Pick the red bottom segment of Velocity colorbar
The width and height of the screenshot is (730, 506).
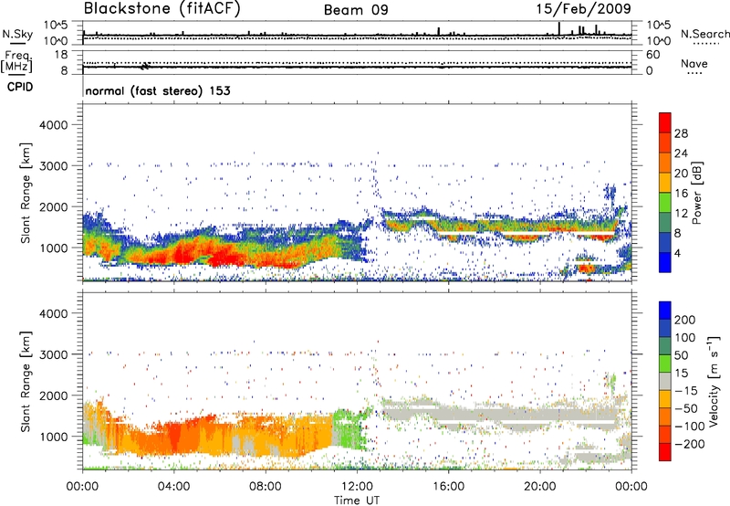[x=665, y=452]
